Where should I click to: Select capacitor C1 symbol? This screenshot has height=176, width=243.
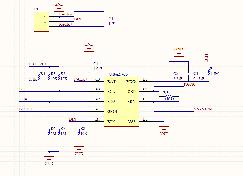89,64
